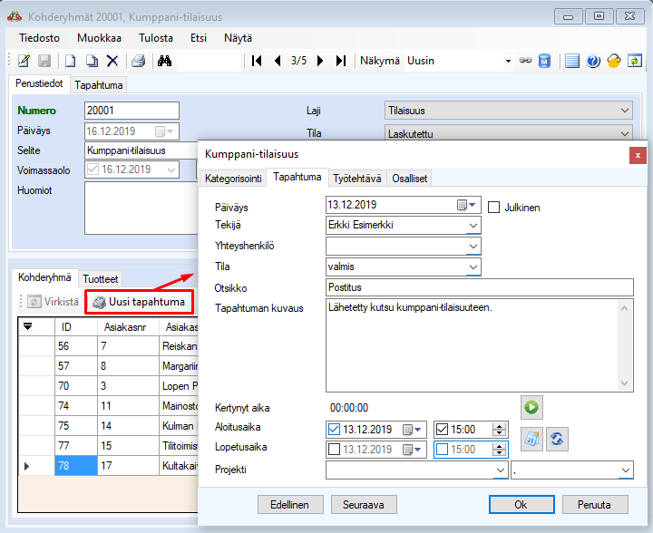
Task: Click the printer toolbar icon
Action: click(x=138, y=61)
